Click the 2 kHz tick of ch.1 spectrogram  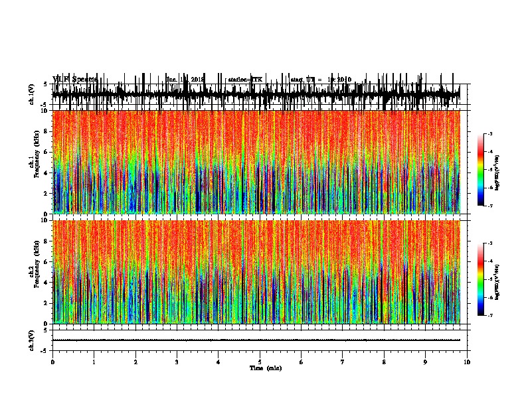[46, 193]
